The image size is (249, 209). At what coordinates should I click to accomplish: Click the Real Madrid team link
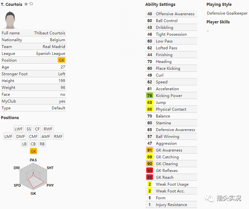point(54,47)
